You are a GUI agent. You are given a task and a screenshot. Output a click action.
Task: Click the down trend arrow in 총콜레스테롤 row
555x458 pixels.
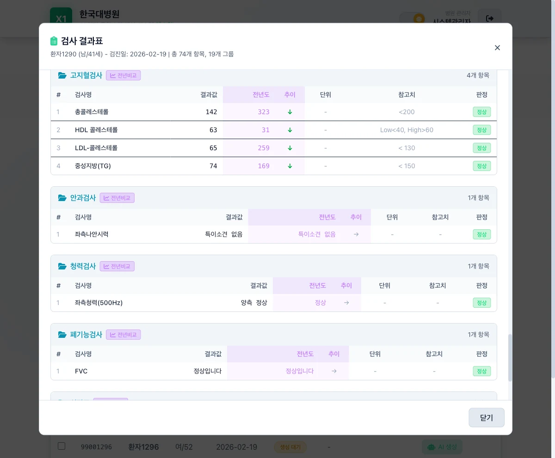tap(290, 112)
